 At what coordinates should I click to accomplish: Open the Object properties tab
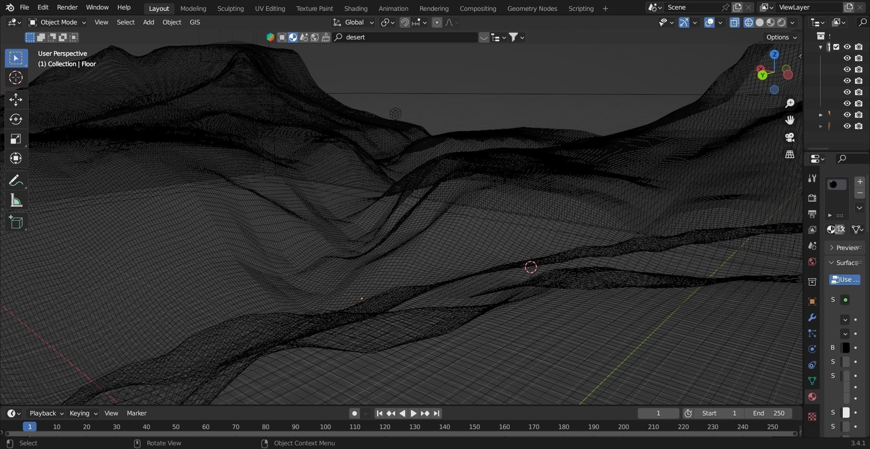click(812, 301)
